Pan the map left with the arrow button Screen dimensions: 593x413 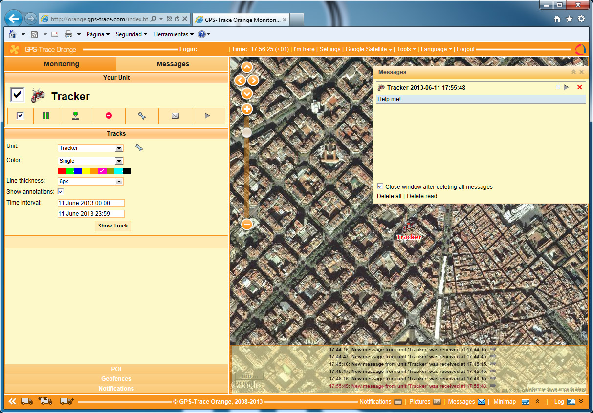coord(240,80)
